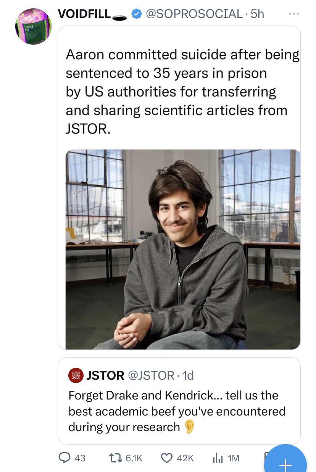Open the JSTOR name in quoted tweet
316x472 pixels.
[x=105, y=375]
